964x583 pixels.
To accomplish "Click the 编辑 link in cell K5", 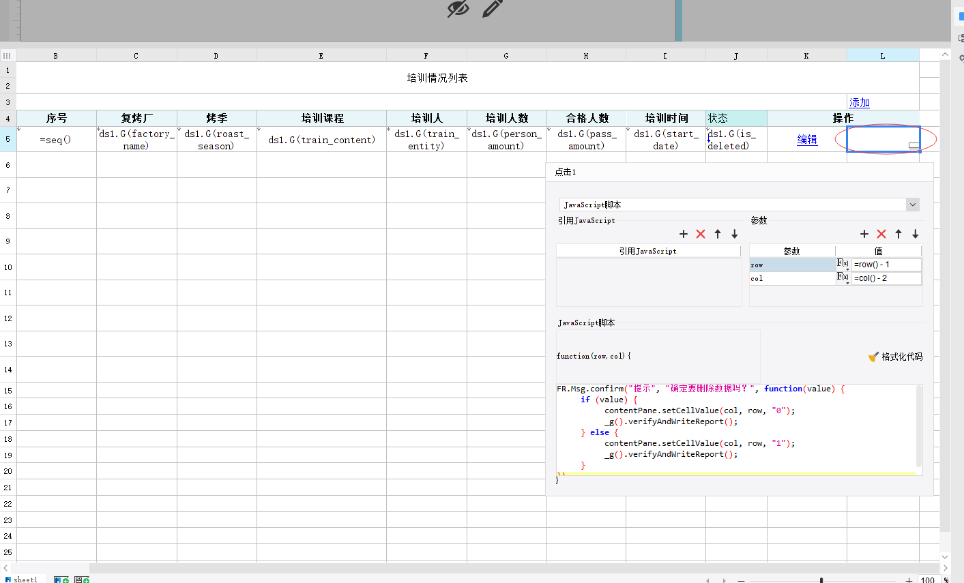I will pyautogui.click(x=807, y=139).
